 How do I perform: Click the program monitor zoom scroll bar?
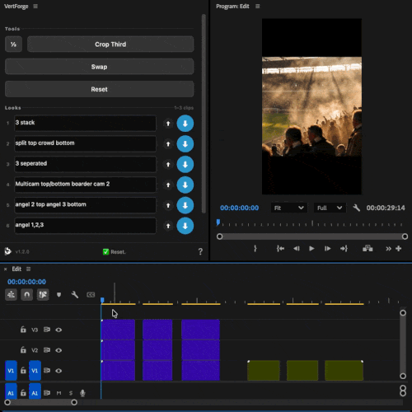[x=312, y=236]
